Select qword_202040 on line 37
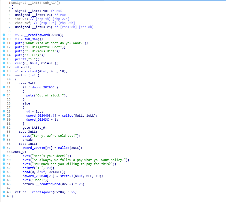The height and width of the screenshot is (202, 226). pos(34,148)
